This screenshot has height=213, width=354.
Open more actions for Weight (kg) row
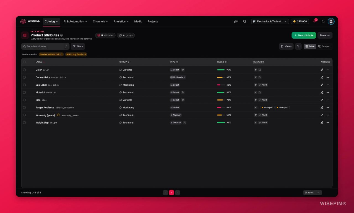click(x=328, y=123)
